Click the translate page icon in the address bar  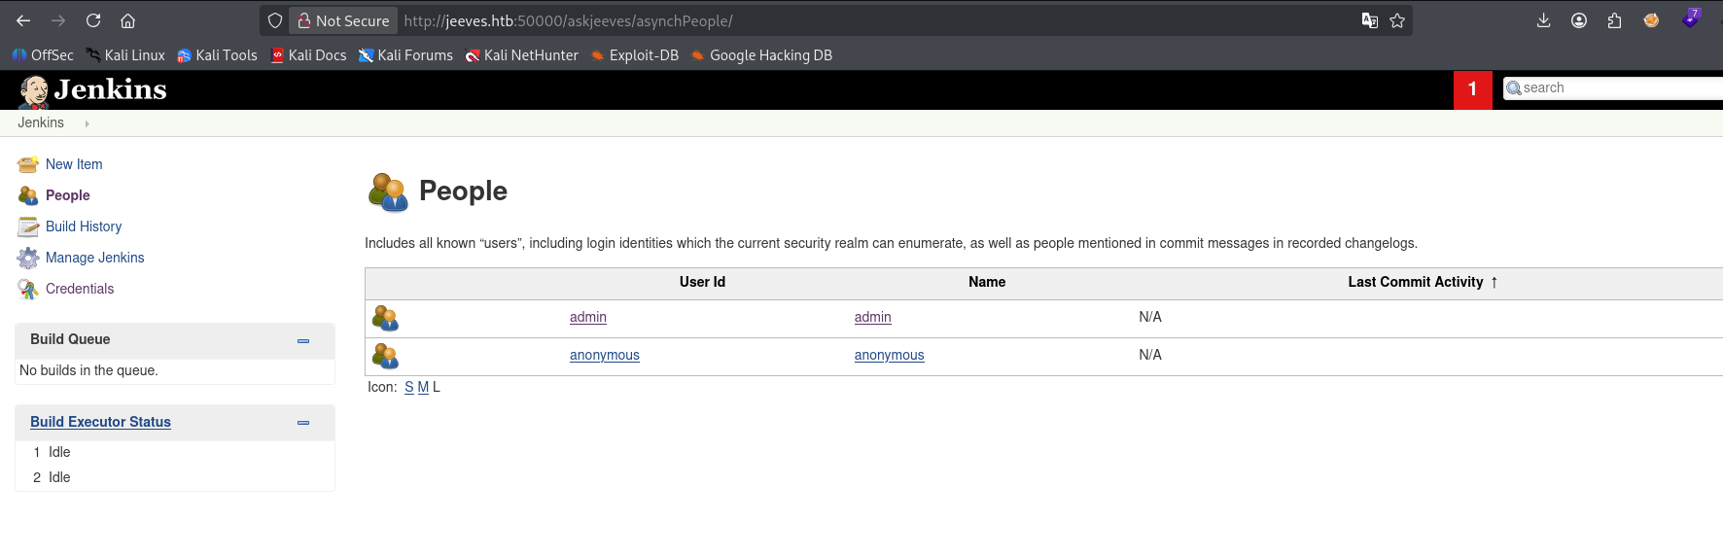pos(1370,20)
